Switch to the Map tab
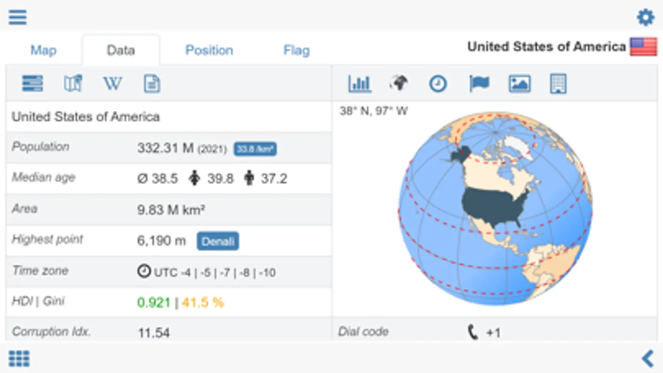663x373 pixels. pos(44,50)
